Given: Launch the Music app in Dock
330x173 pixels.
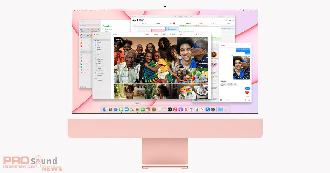Looking at the screenshot, I should click(x=175, y=110).
